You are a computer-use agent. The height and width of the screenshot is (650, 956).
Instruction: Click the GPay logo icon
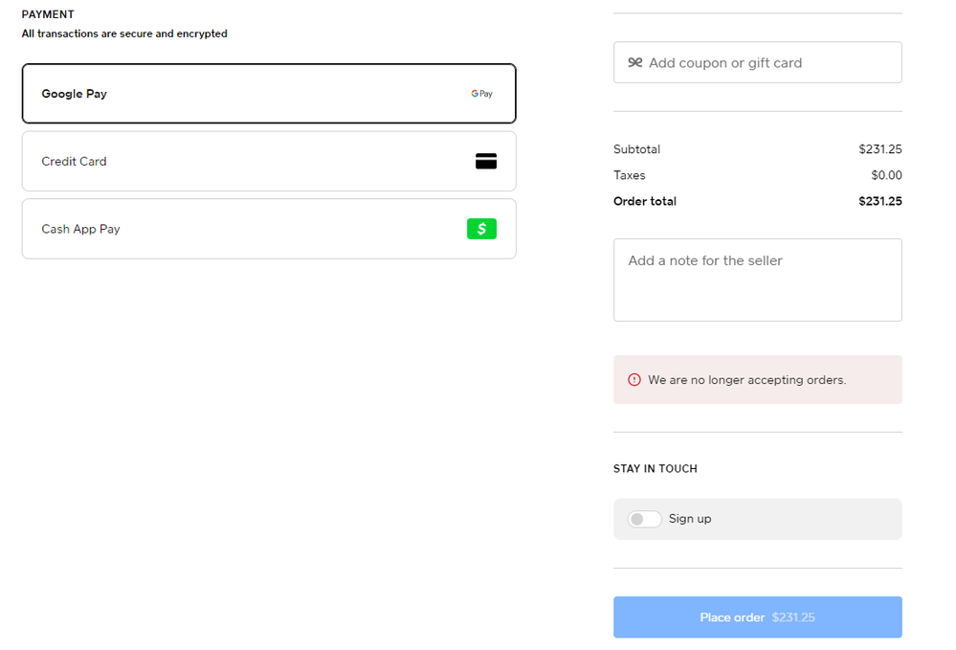point(481,94)
